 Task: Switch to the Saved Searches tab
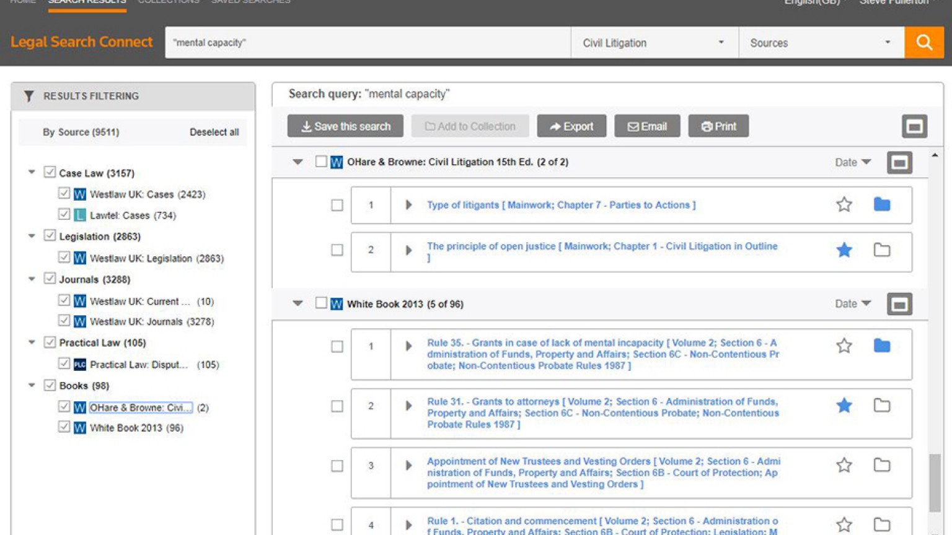click(x=250, y=2)
